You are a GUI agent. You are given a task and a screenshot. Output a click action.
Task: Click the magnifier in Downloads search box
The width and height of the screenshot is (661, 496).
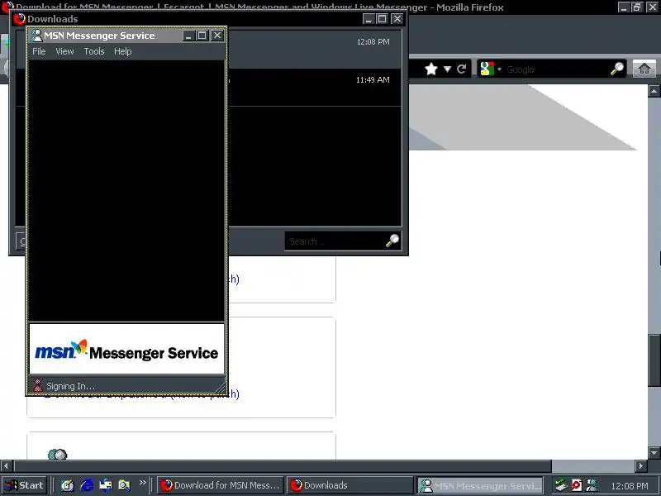tap(392, 241)
